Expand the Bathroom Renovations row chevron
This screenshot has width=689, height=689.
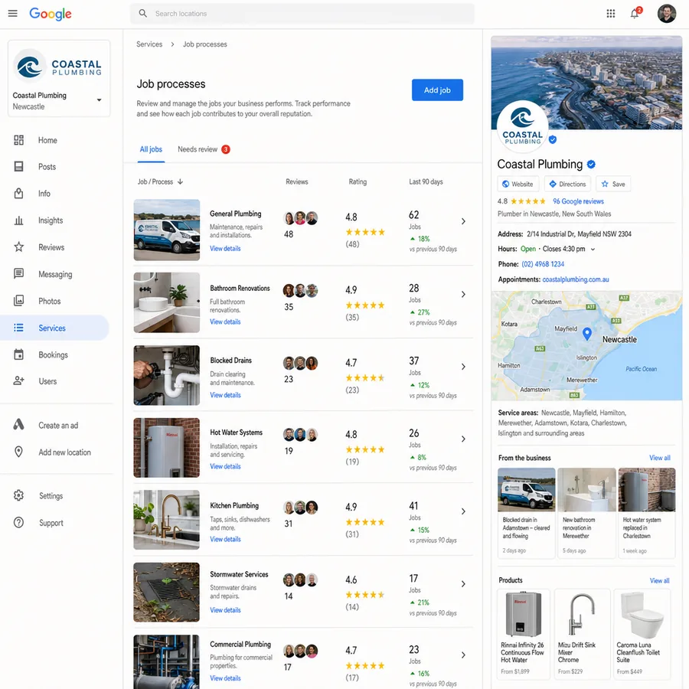(x=463, y=295)
